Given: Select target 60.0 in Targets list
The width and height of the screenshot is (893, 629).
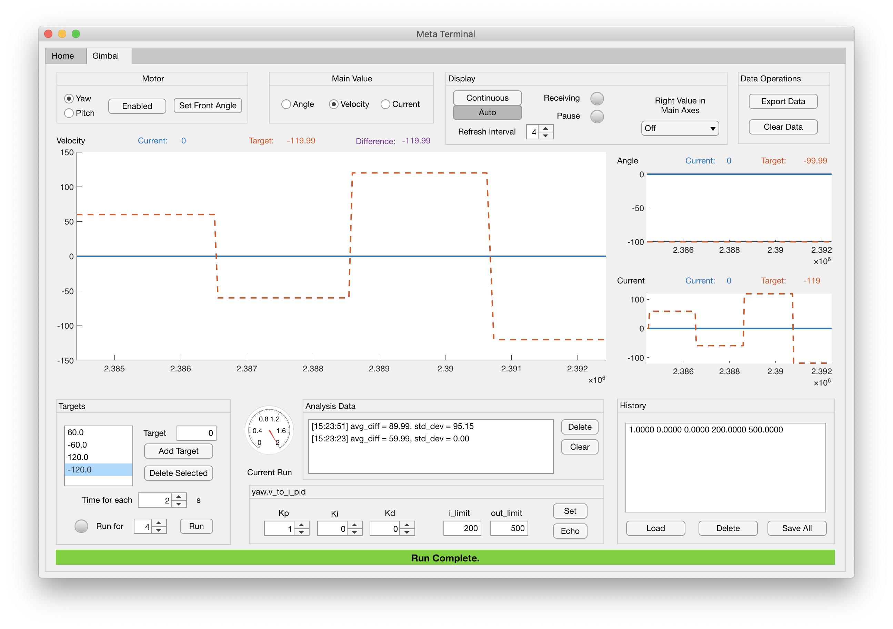Looking at the screenshot, I should coord(98,432).
